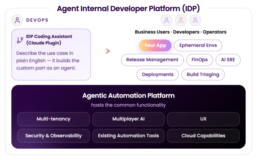This screenshot has width=257, height=160.
Task: Click the pink Developers avatar icon
Action: pyautogui.click(x=181, y=20)
